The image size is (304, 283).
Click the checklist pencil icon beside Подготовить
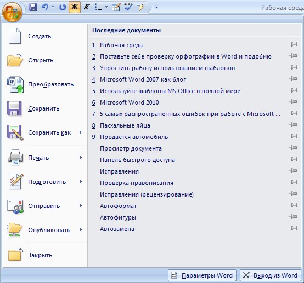[x=16, y=181]
